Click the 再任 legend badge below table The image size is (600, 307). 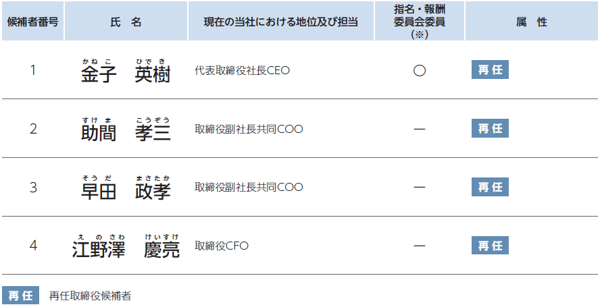pos(21,295)
